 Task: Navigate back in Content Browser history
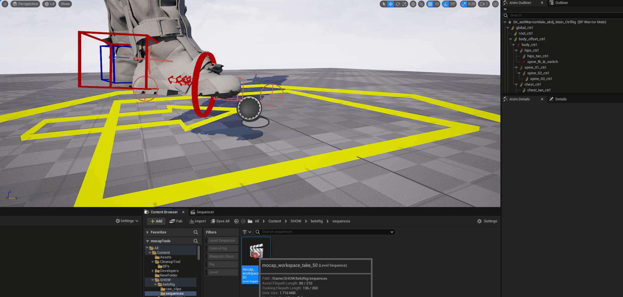236,221
